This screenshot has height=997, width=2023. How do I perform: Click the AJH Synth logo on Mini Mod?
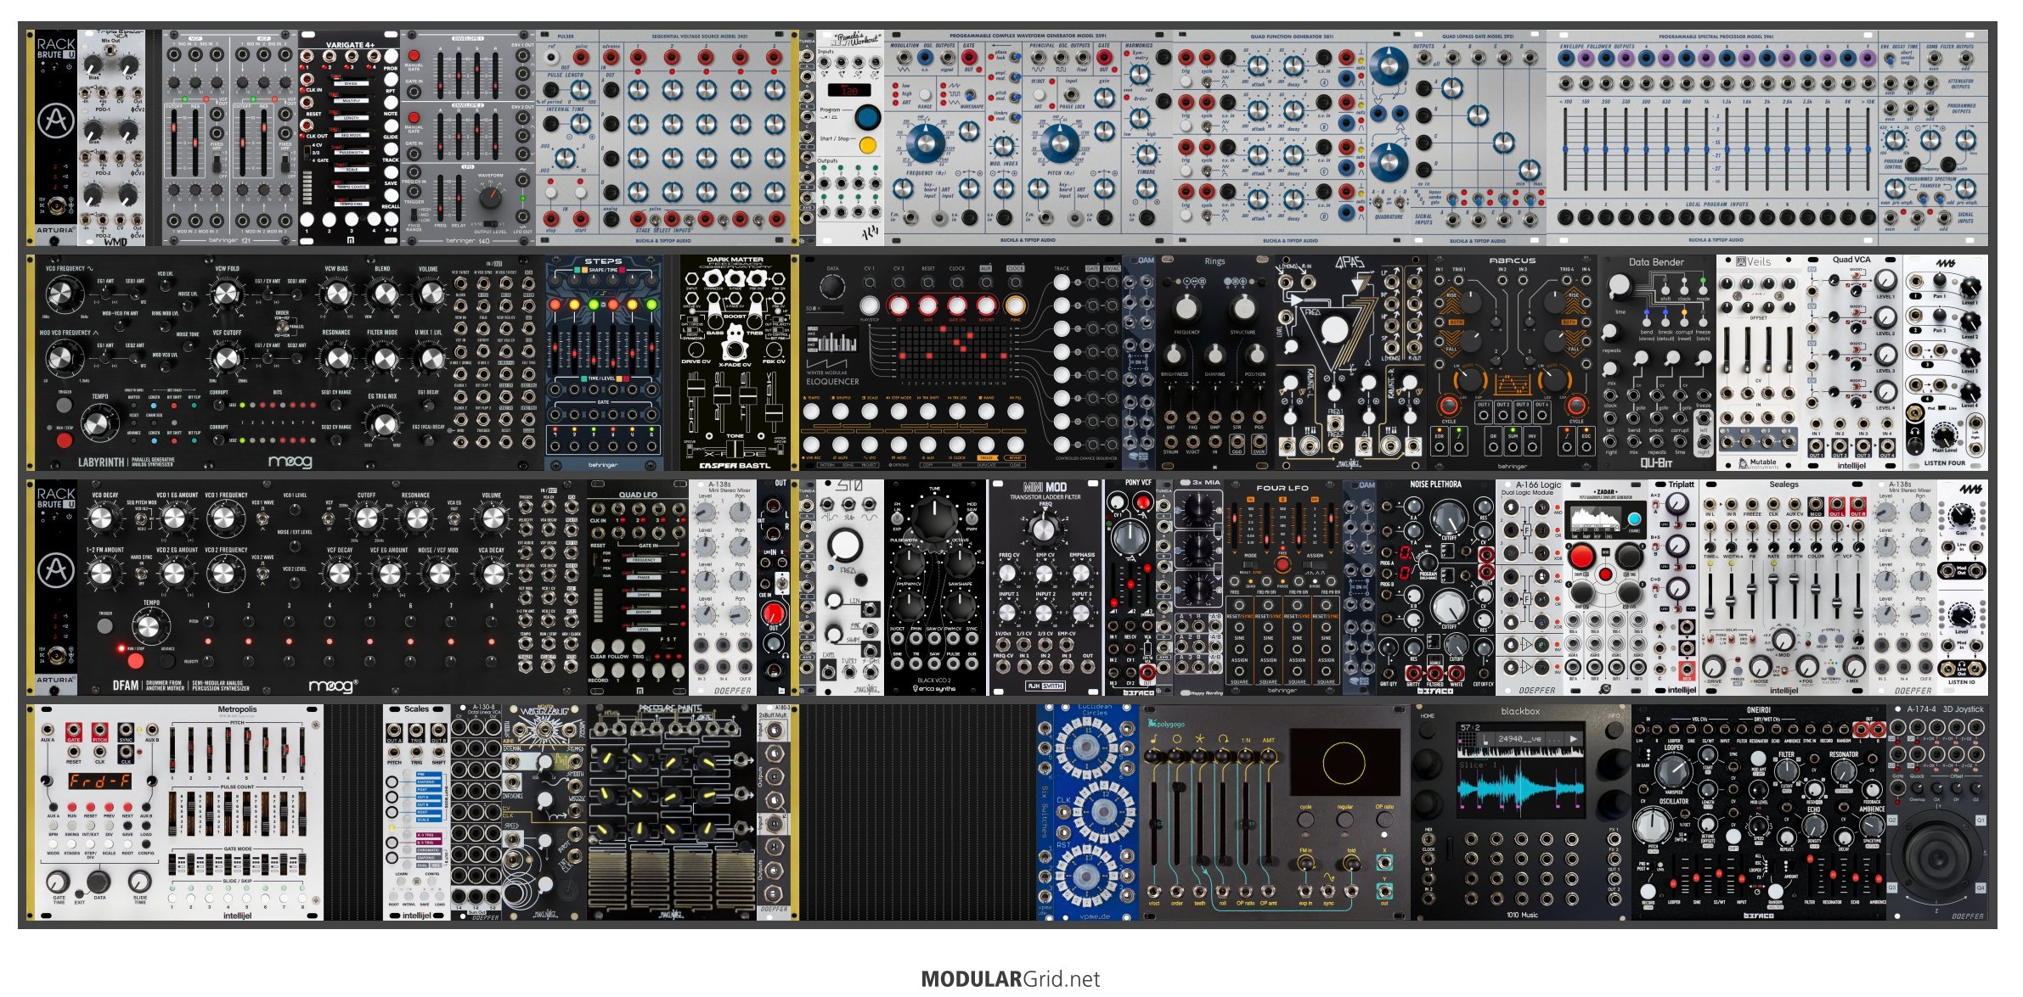pos(1045,686)
